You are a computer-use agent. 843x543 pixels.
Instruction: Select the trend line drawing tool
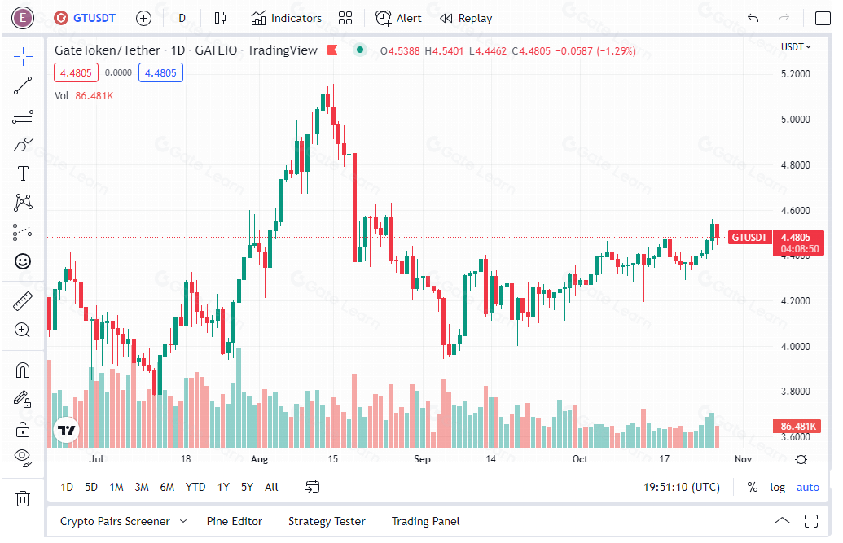point(23,85)
